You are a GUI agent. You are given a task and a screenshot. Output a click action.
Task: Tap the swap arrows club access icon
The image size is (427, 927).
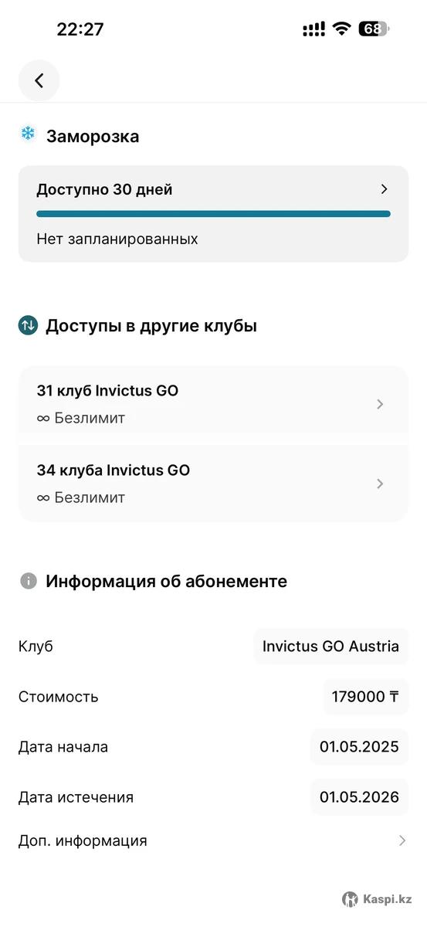click(x=28, y=325)
